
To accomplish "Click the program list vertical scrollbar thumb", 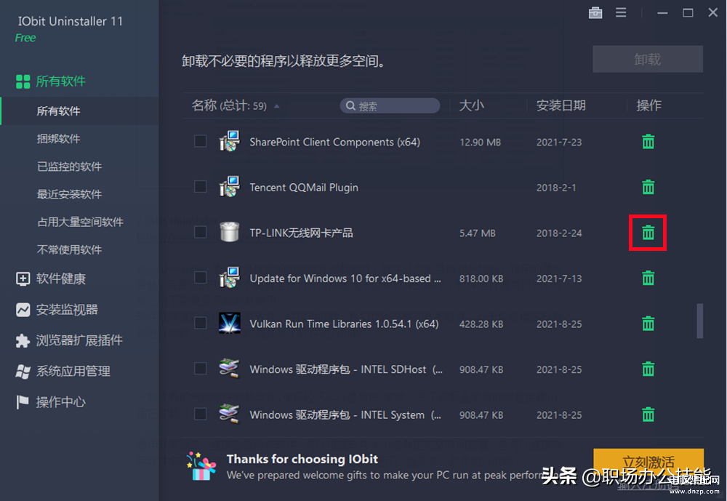I will [699, 321].
